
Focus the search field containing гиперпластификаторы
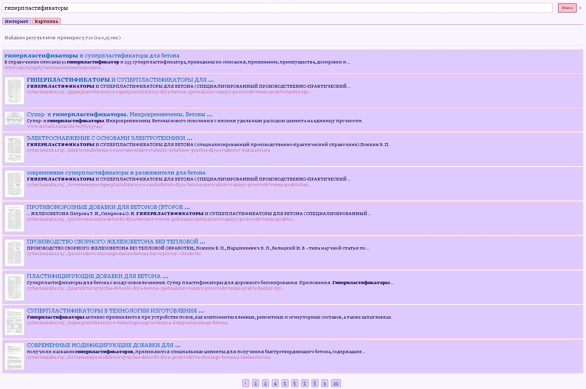277,8
